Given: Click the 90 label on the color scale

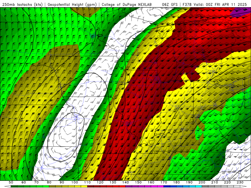Looking at the screenshot, I should click(x=62, y=182).
